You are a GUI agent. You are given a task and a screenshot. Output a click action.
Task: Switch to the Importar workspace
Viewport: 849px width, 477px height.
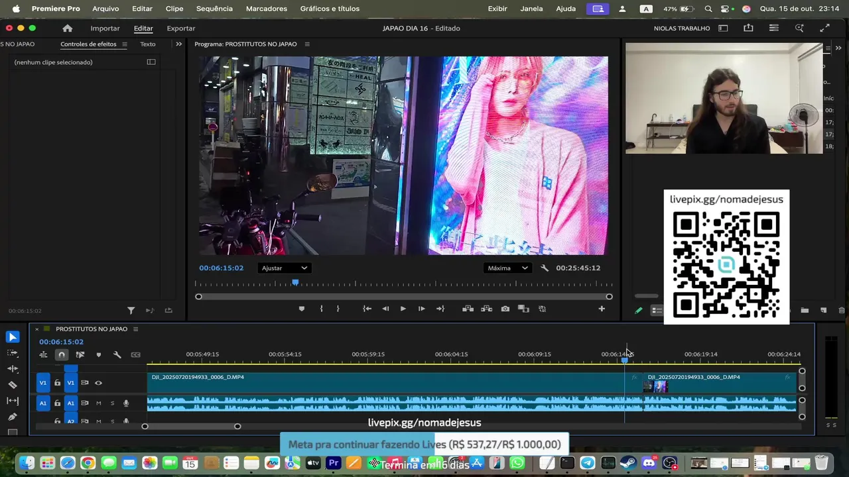pyautogui.click(x=105, y=28)
